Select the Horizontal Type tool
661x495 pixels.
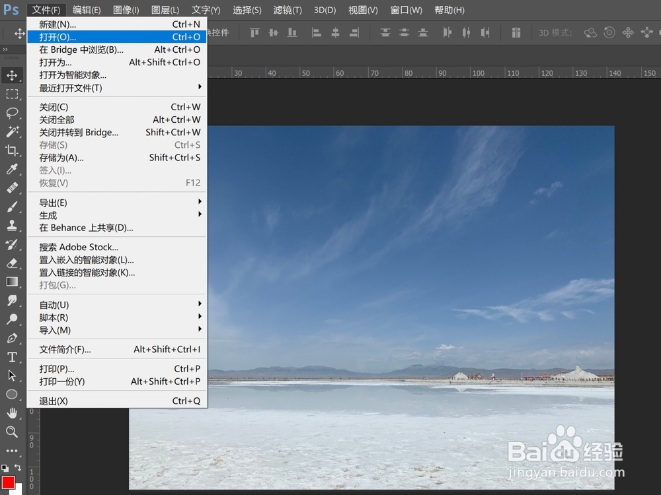12,357
